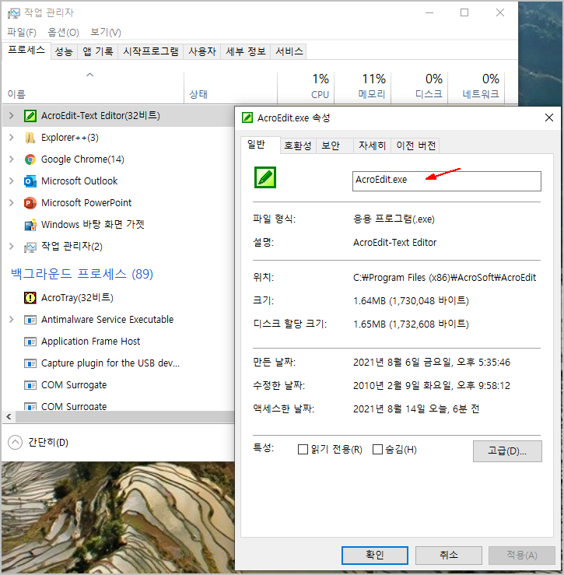Click the Google Chrome icon in process list

[x=30, y=160]
